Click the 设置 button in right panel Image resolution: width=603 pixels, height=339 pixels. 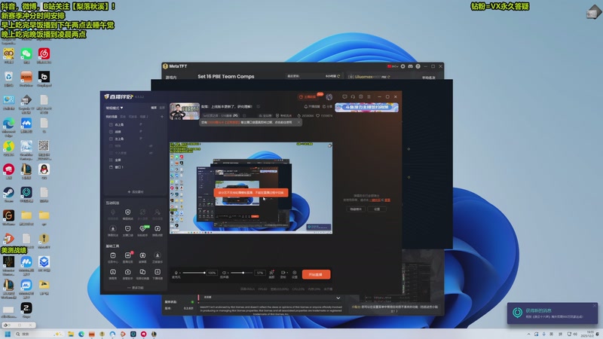pyautogui.click(x=377, y=209)
